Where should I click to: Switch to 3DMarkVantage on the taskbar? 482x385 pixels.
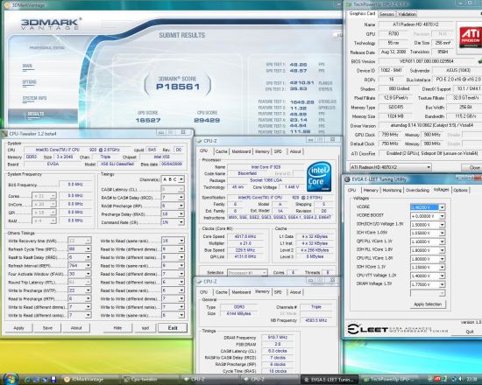pos(90,380)
